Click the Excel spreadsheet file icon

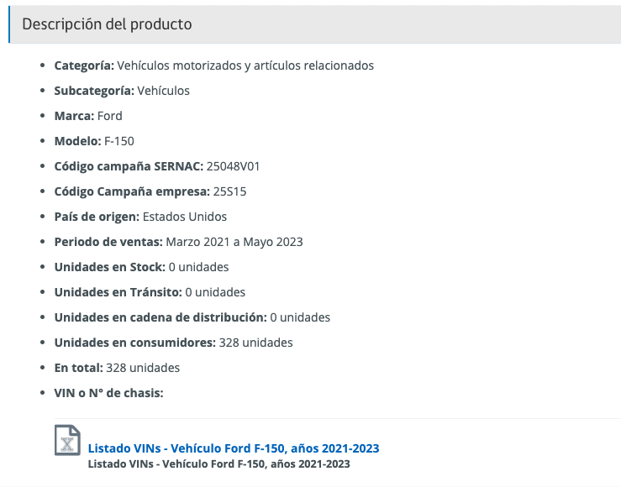point(67,440)
